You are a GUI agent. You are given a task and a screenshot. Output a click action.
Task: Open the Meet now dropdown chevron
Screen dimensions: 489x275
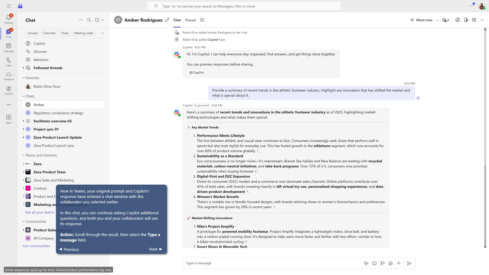click(437, 20)
